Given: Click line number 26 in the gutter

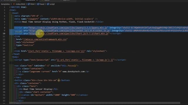Looking at the screenshot, I should coord(4,80).
